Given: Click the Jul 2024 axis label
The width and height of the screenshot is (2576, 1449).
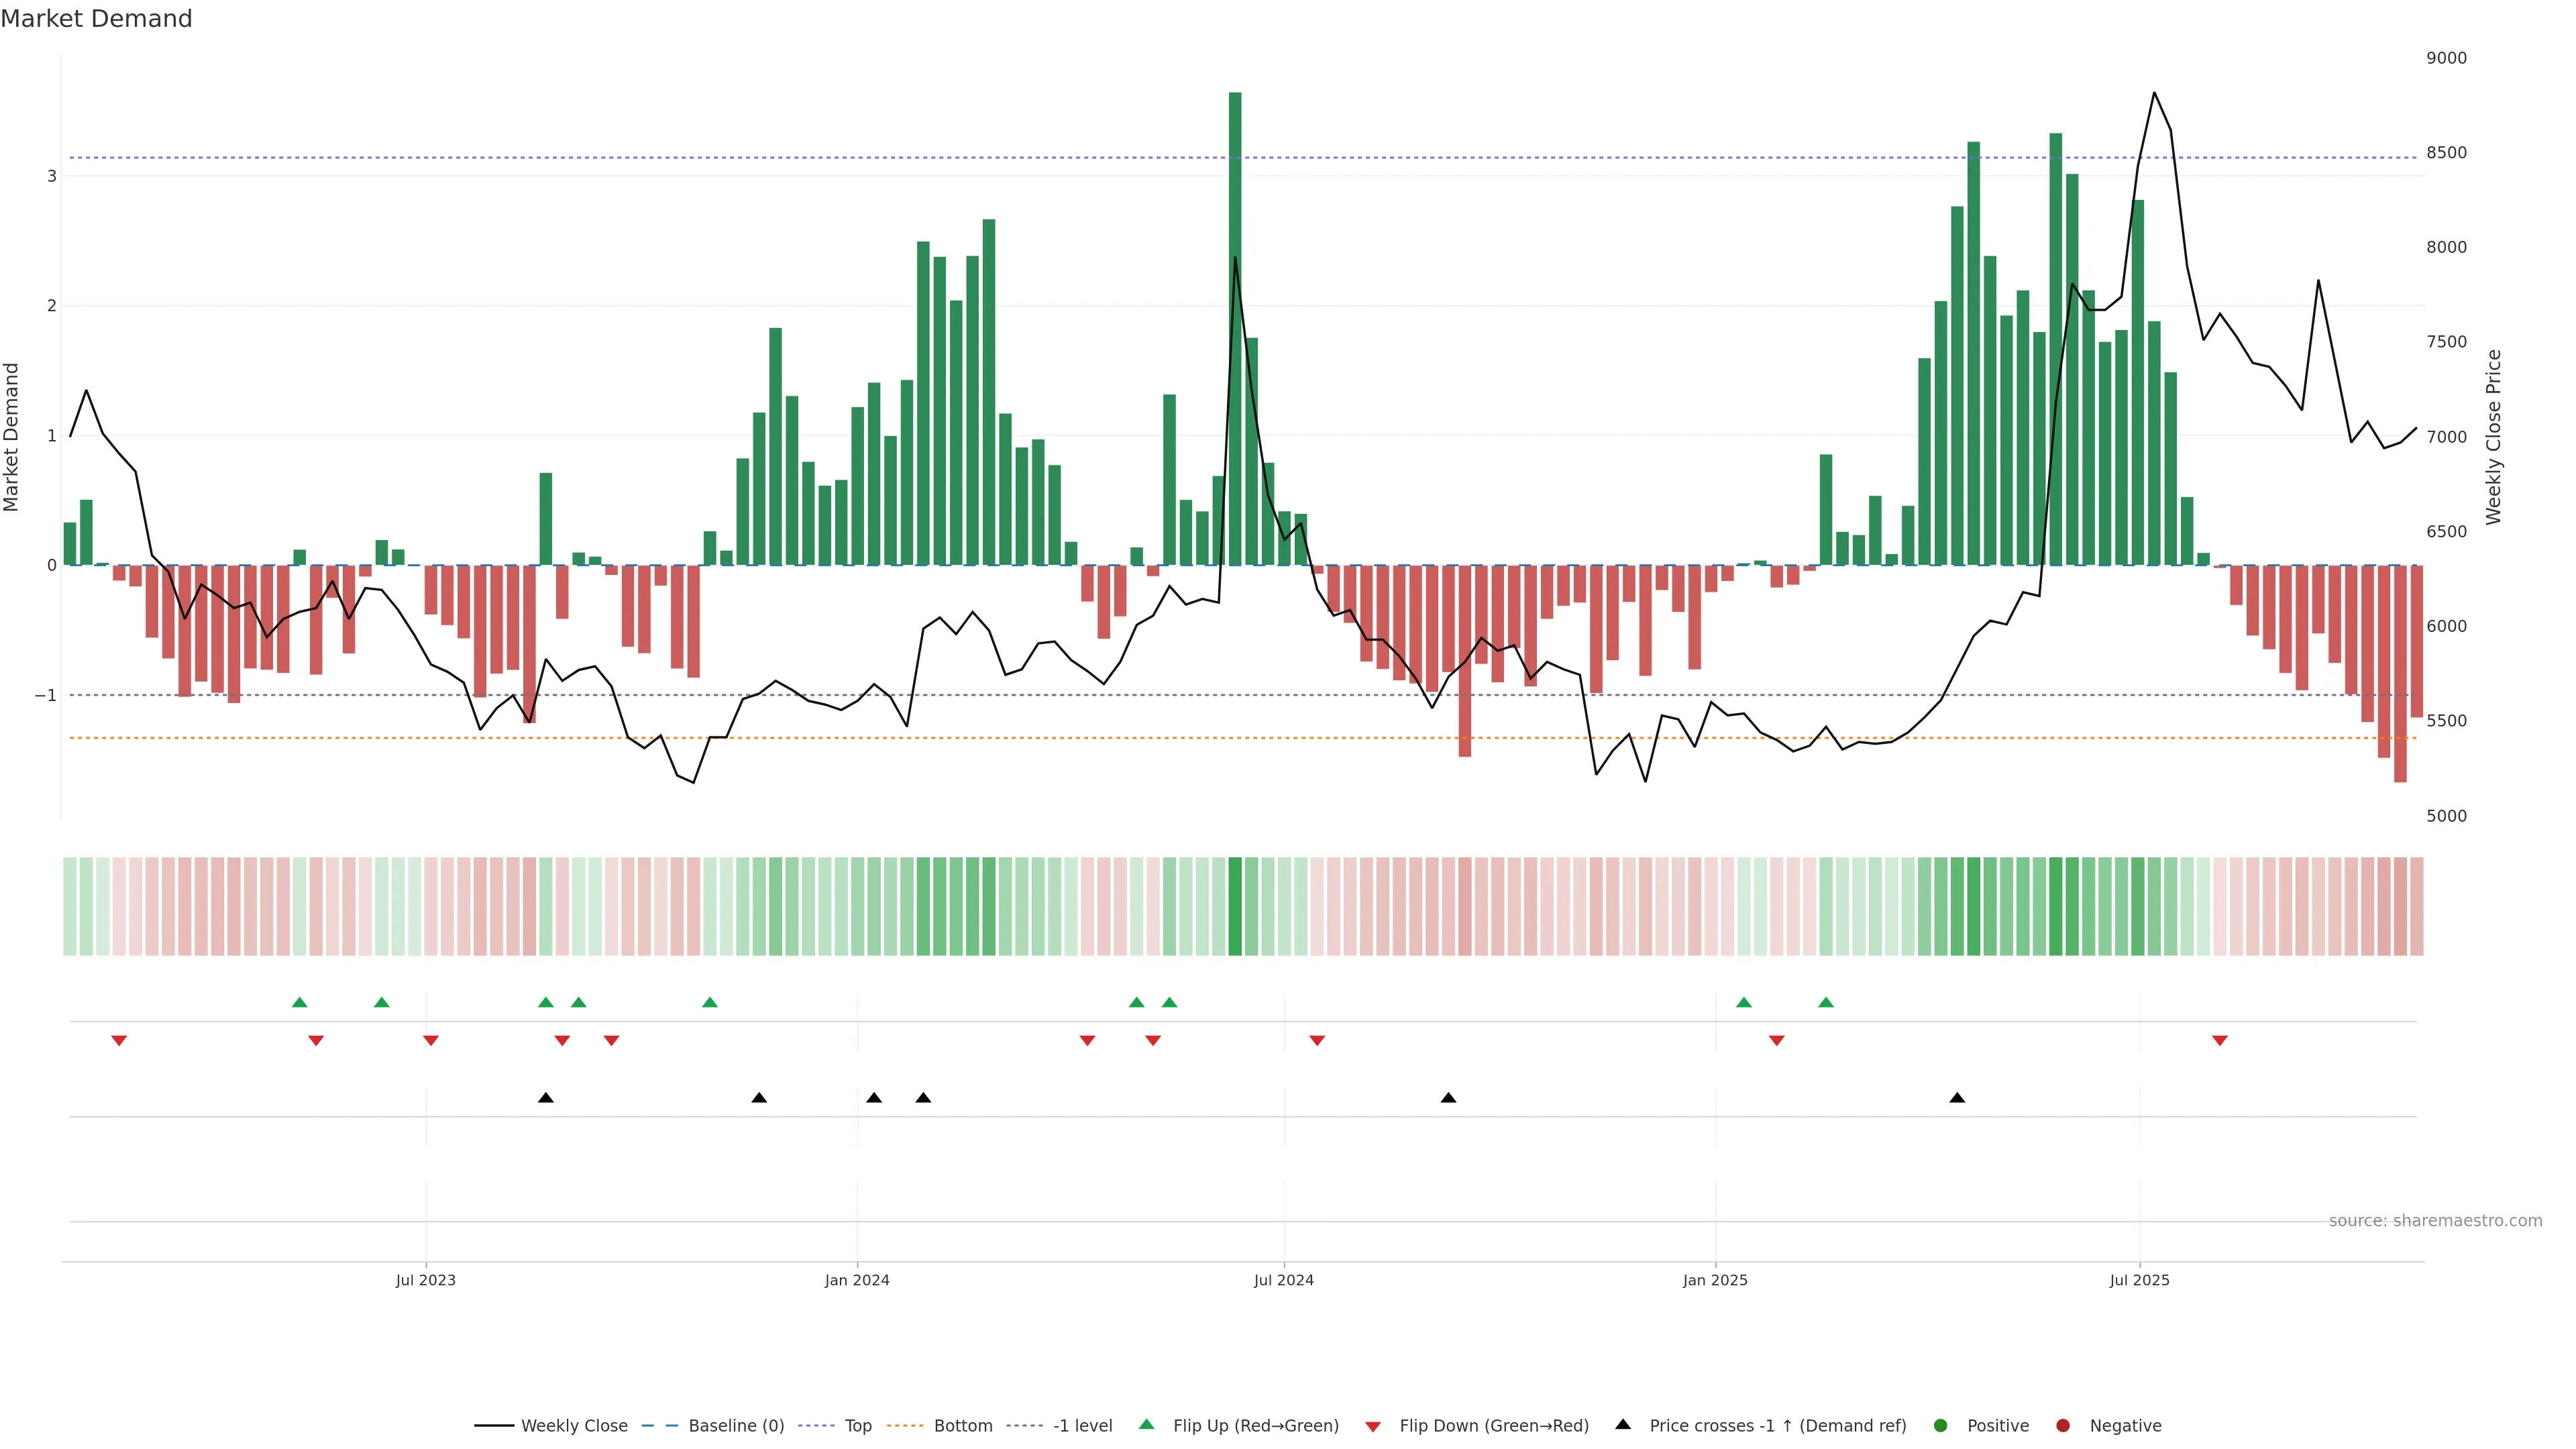Looking at the screenshot, I should pyautogui.click(x=1283, y=1280).
